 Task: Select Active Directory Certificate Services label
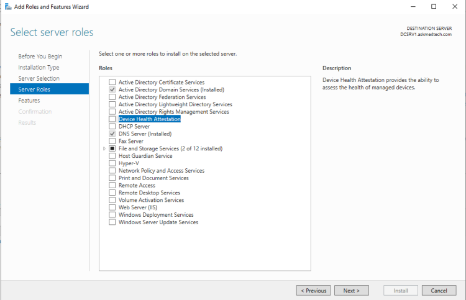(x=162, y=82)
